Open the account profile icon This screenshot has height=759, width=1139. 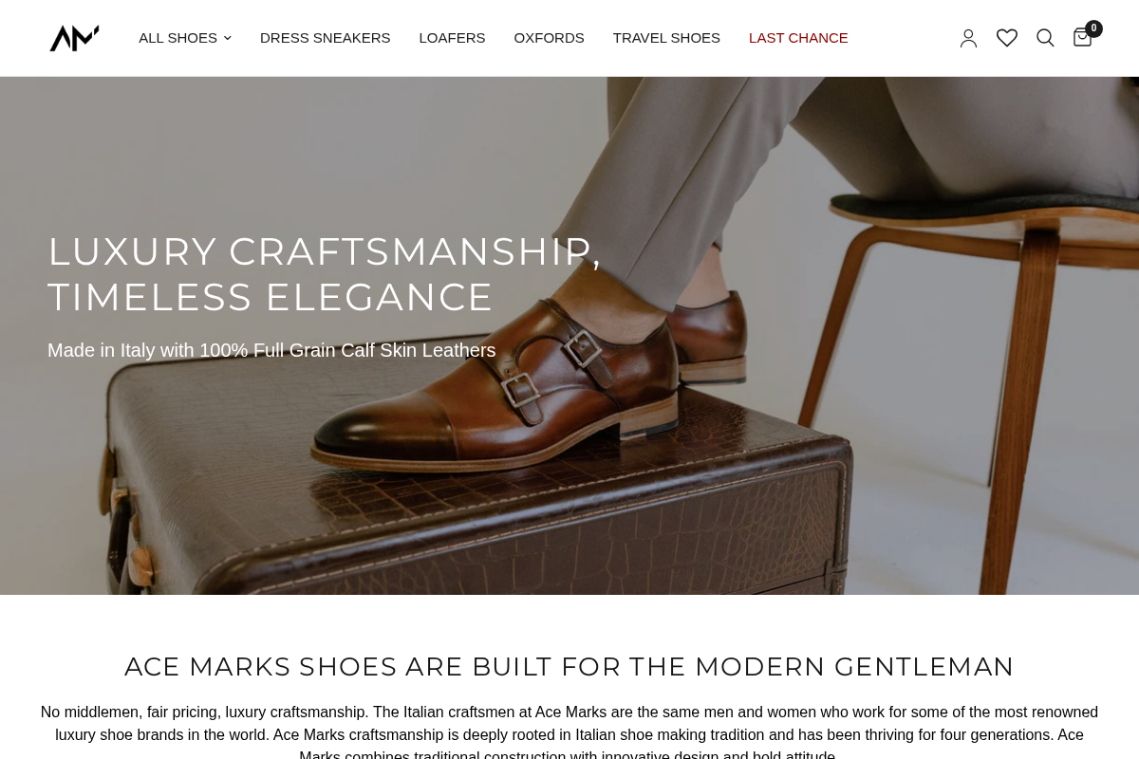pyautogui.click(x=968, y=38)
